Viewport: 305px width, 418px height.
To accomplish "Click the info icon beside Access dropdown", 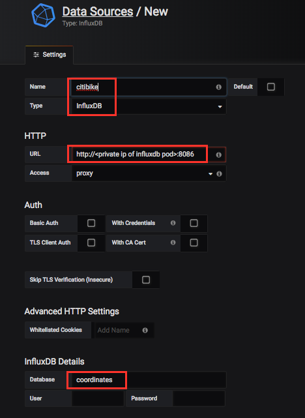I will 219,174.
